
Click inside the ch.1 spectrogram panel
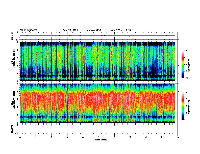(x=97, y=61)
